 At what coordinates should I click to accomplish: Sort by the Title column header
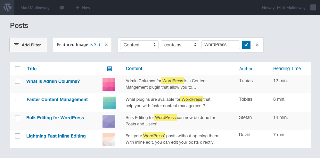click(32, 69)
